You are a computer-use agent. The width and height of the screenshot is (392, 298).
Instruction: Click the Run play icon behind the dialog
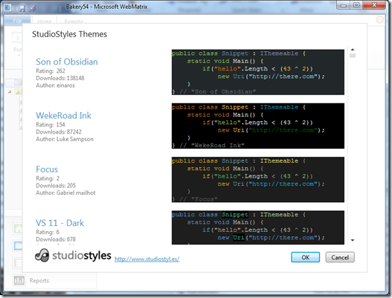17,38
